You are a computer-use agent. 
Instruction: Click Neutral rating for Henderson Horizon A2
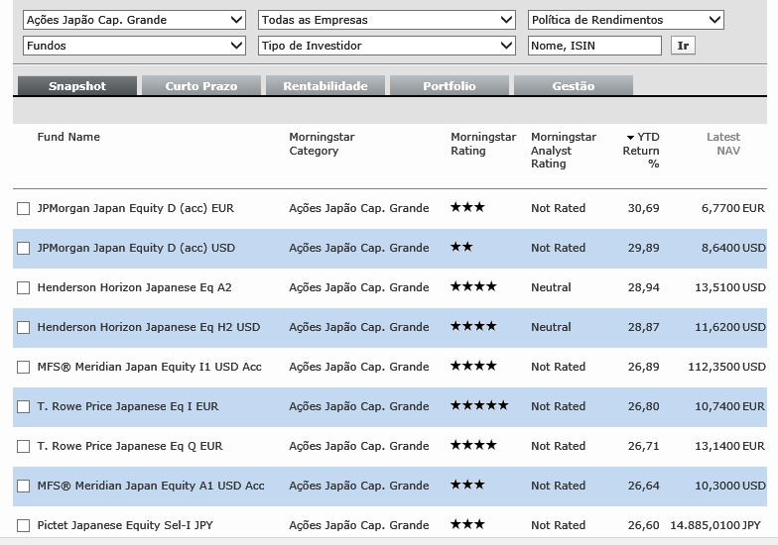pyautogui.click(x=551, y=287)
